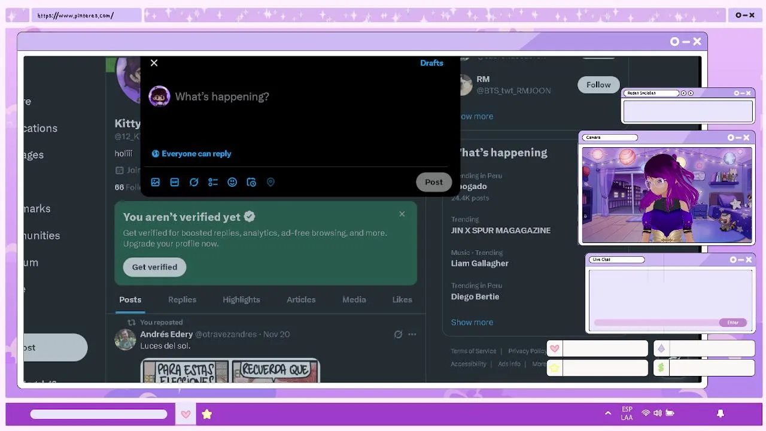Open Liam Gallagher trending topic
This screenshot has height=431, width=766.
479,263
